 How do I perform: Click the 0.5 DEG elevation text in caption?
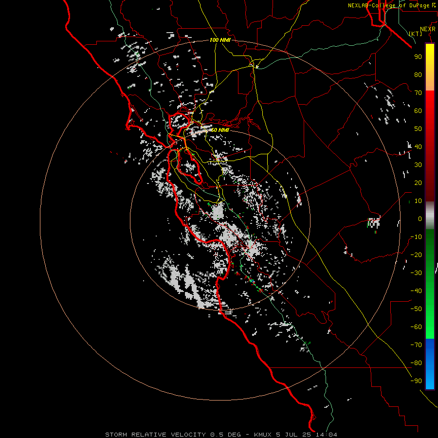[x=225, y=435]
